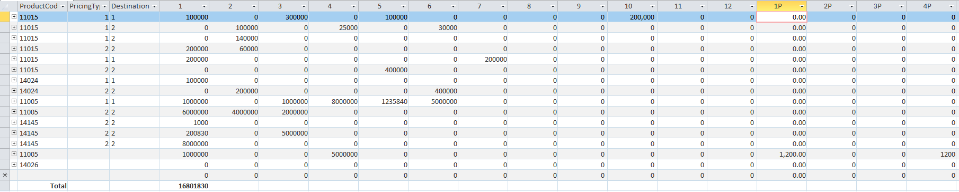959x192 pixels.
Task: Click the Total row label
Action: click(58, 186)
